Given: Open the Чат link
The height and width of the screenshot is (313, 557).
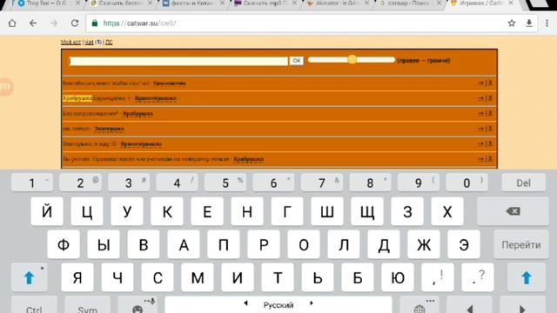Looking at the screenshot, I should [x=89, y=42].
